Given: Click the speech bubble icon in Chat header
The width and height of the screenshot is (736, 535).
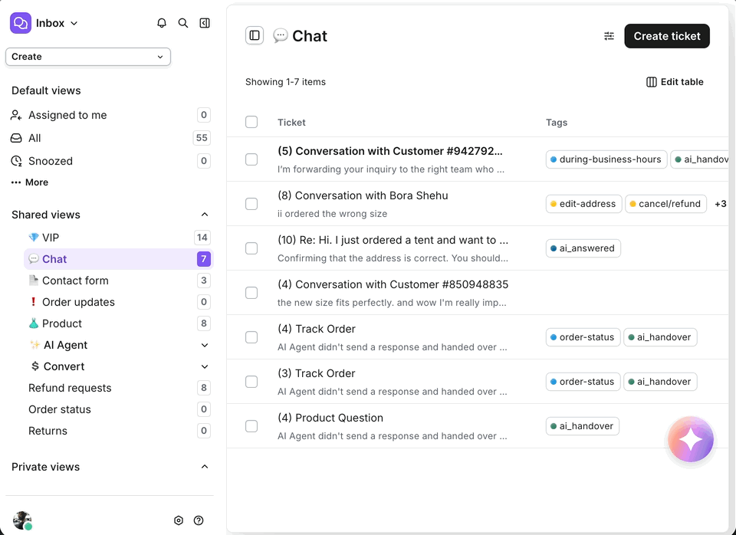Looking at the screenshot, I should pos(281,35).
